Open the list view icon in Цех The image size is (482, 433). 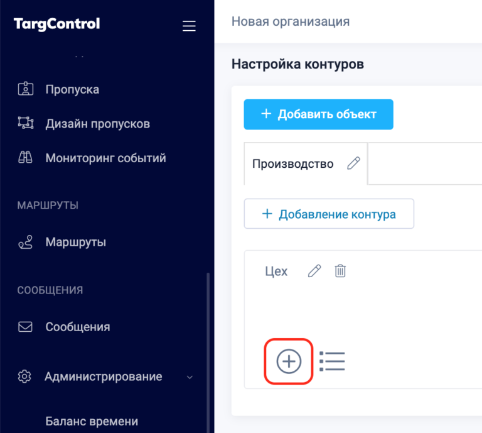(332, 361)
